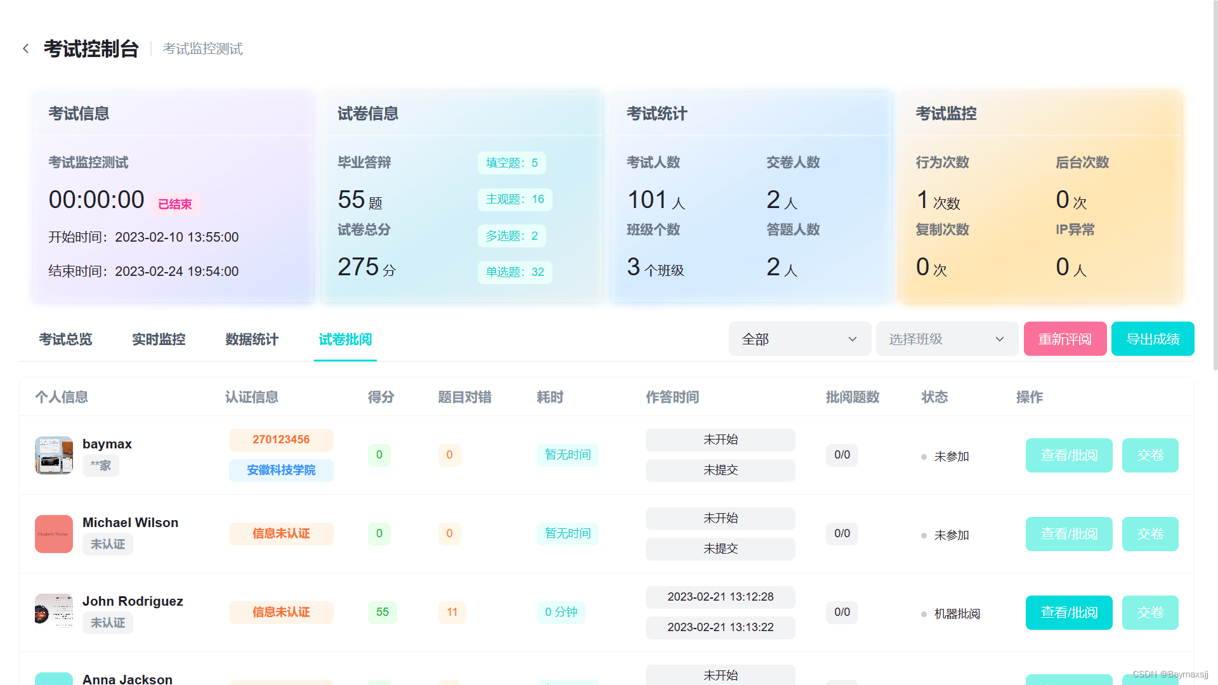Click John Rodriguez's avatar photo
This screenshot has width=1218, height=685.
(53, 612)
